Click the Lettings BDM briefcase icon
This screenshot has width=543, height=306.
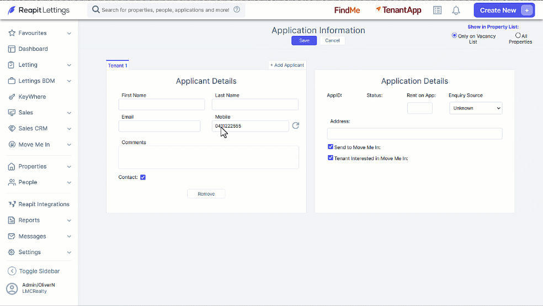(12, 81)
